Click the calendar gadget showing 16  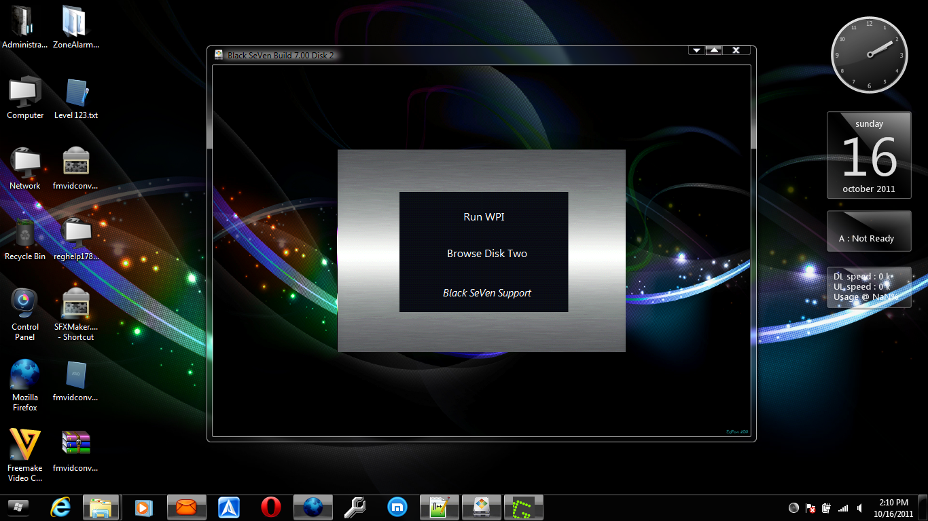pyautogui.click(x=869, y=155)
